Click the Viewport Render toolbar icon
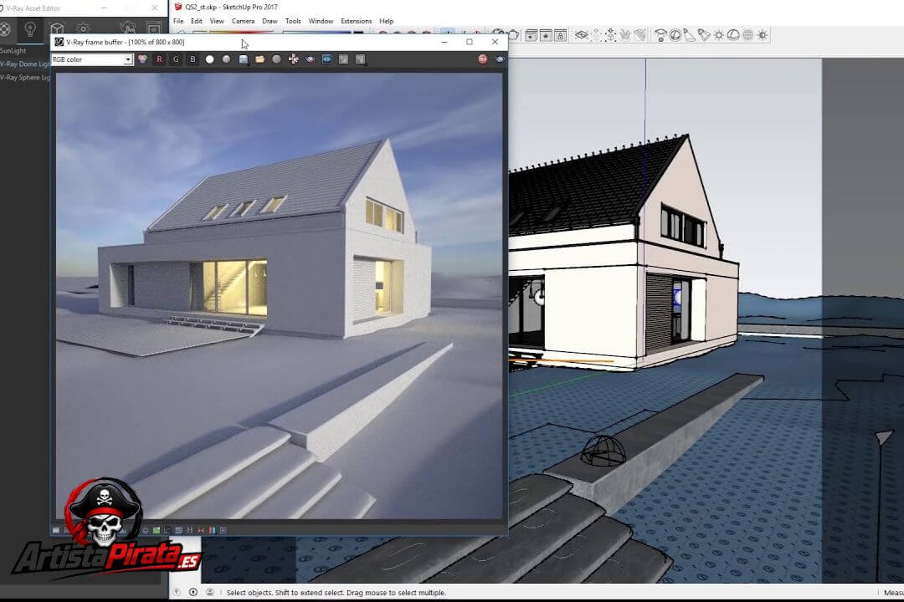The height and width of the screenshot is (602, 904). point(546,35)
